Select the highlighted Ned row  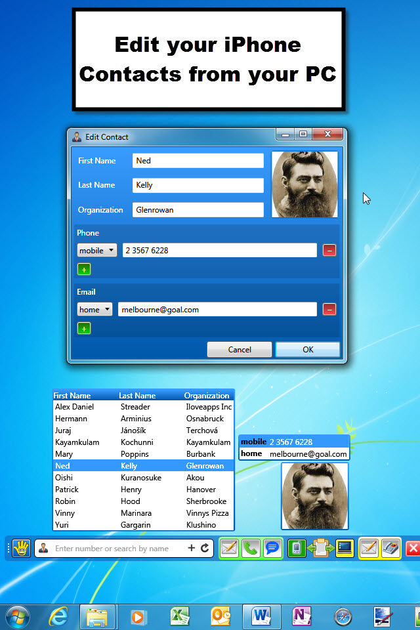click(x=144, y=466)
